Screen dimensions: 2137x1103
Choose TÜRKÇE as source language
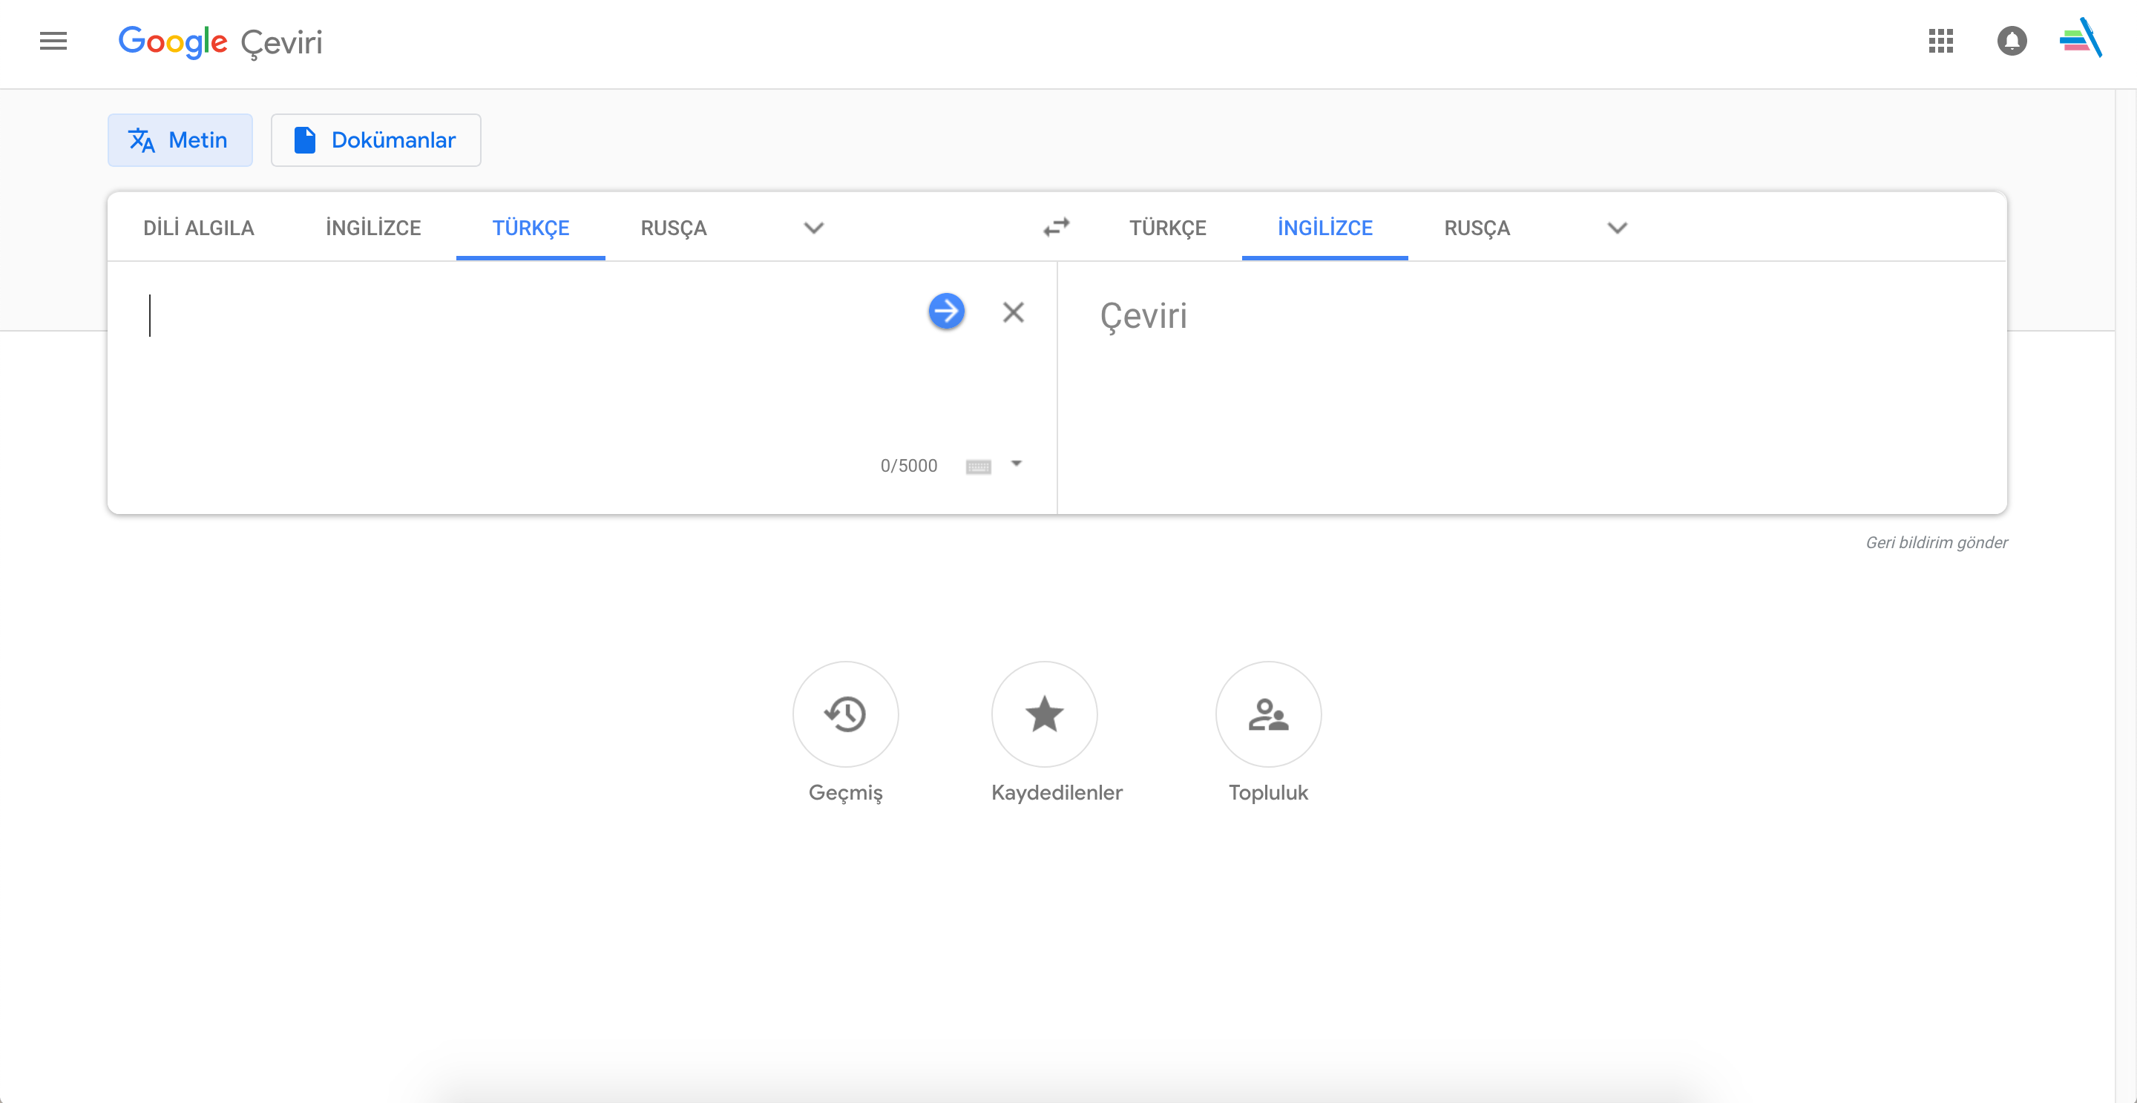point(531,228)
